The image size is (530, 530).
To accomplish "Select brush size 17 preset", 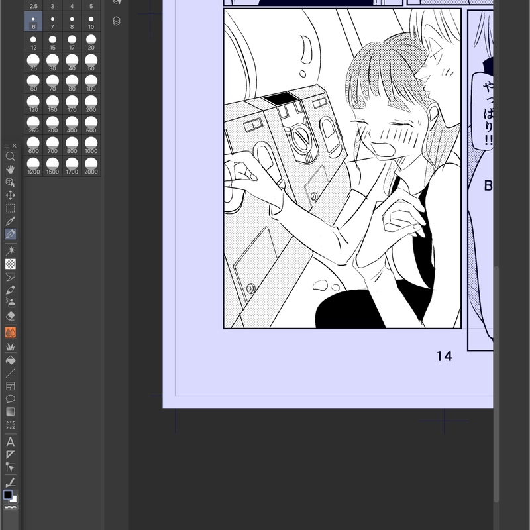I will (x=72, y=42).
